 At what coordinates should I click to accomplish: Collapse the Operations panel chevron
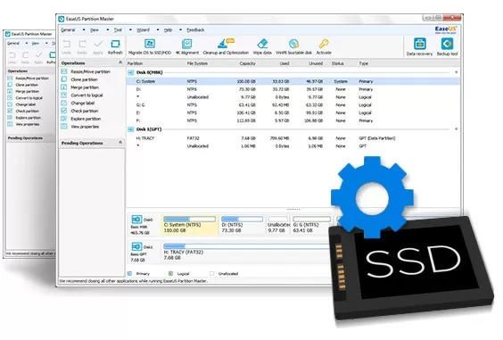tap(120, 62)
